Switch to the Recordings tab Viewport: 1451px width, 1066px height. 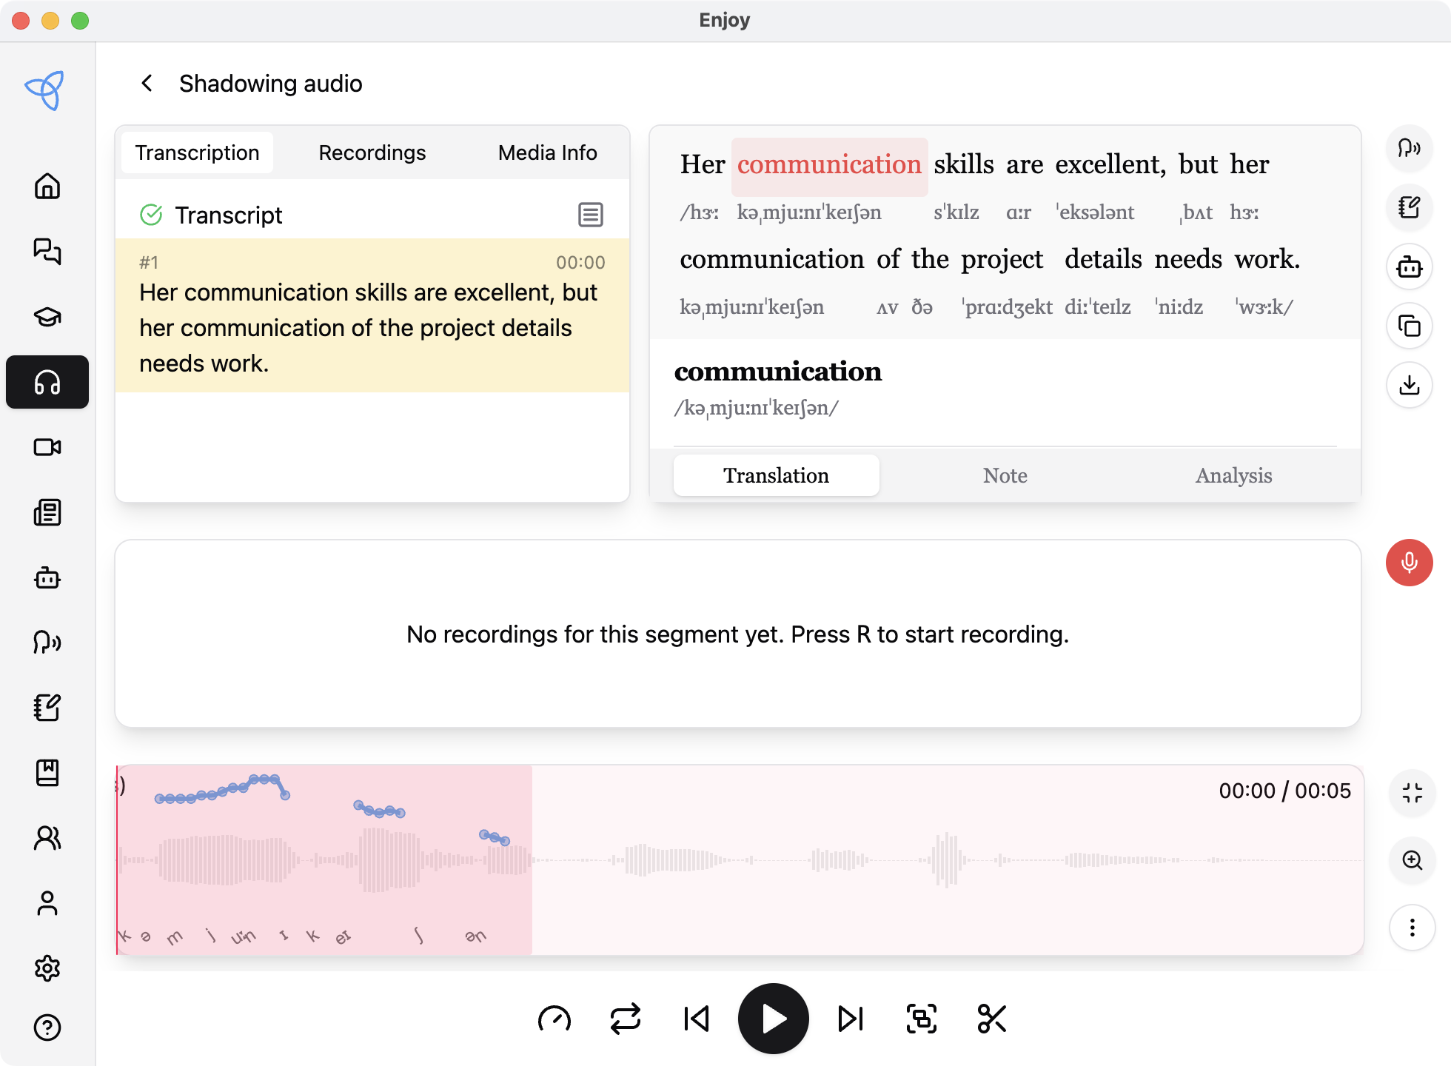pyautogui.click(x=372, y=152)
